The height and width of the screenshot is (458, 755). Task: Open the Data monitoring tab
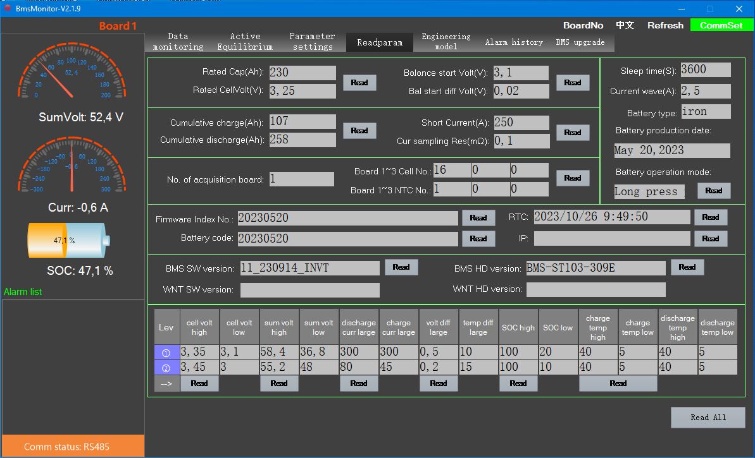(x=178, y=42)
